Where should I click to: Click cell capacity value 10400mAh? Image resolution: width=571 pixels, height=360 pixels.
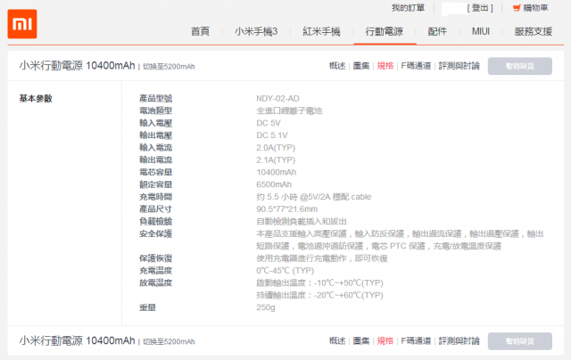[276, 172]
